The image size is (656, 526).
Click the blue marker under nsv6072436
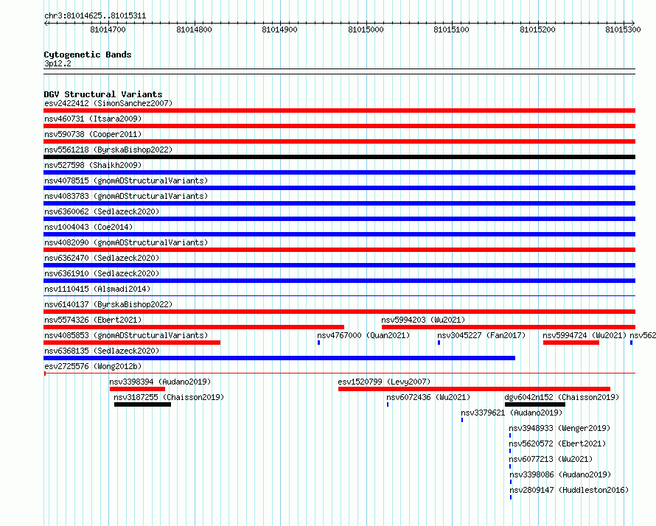(x=388, y=404)
